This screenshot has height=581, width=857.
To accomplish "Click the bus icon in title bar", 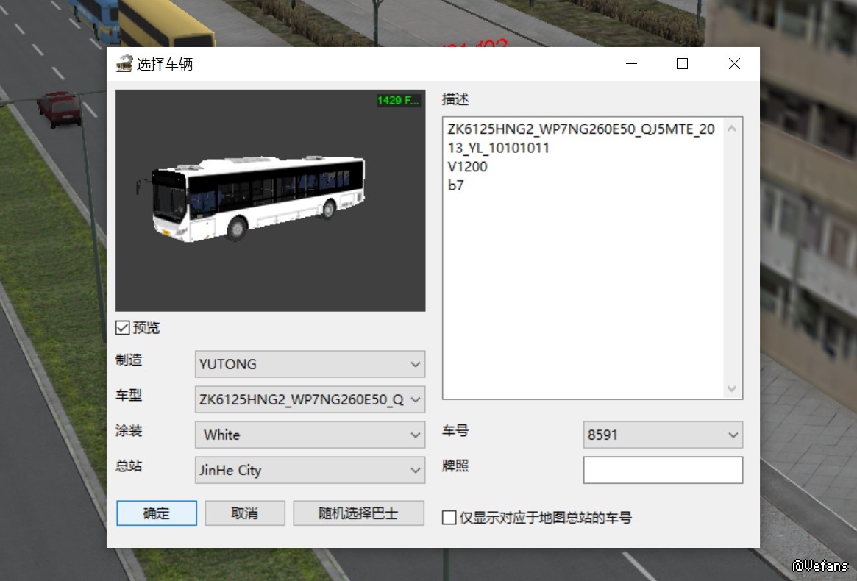I will pyautogui.click(x=124, y=65).
